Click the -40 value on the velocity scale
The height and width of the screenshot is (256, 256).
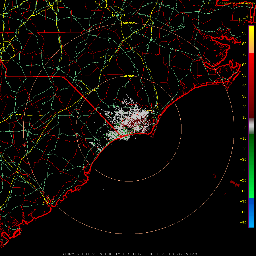click(x=243, y=170)
